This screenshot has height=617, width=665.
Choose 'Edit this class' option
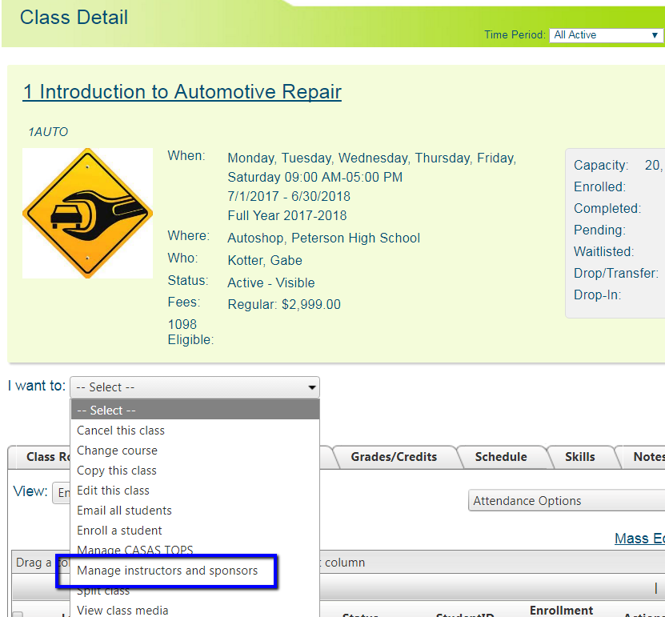[113, 491]
